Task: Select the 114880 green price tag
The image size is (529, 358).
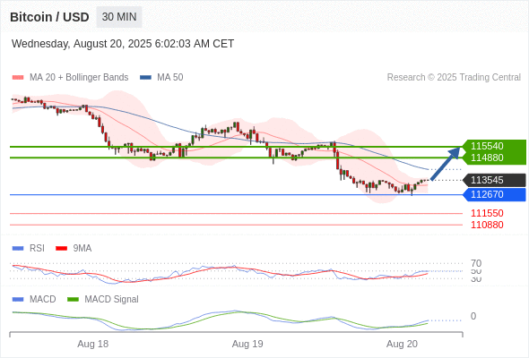Action: [494, 158]
